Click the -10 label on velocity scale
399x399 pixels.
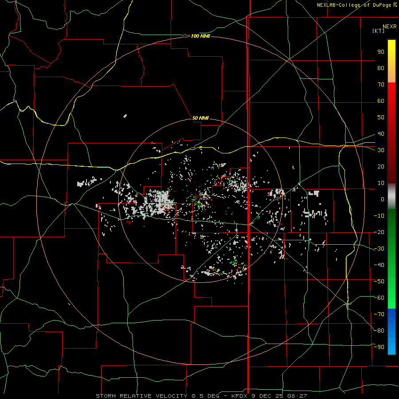click(379, 216)
